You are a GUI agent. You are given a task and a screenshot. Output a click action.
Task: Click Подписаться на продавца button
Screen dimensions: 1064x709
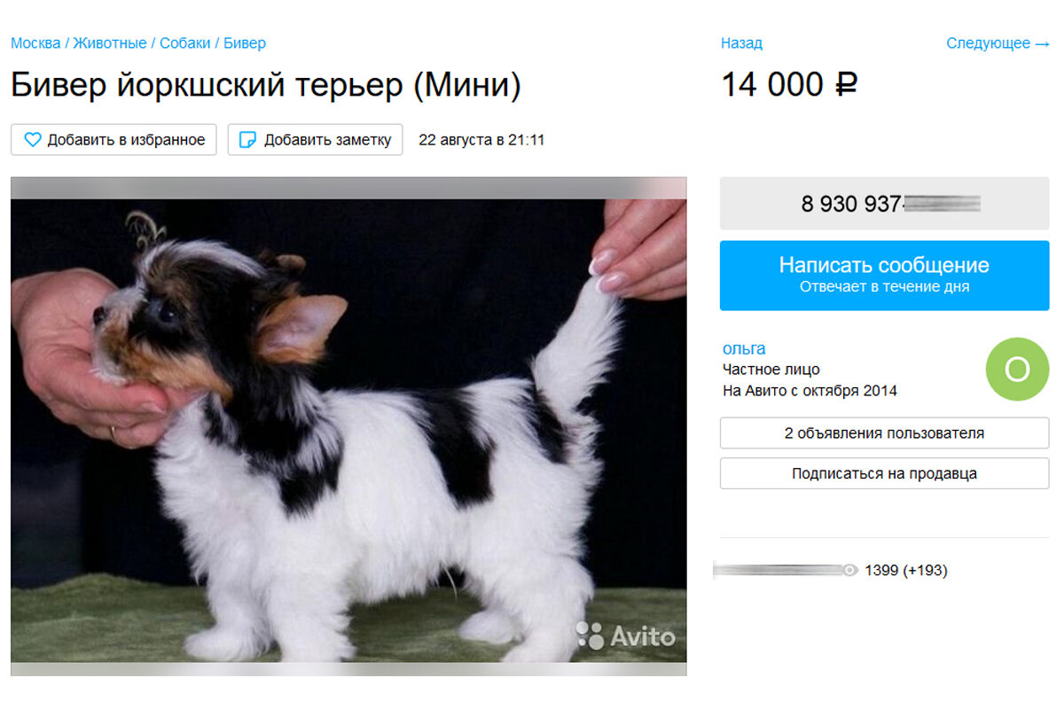coord(884,473)
